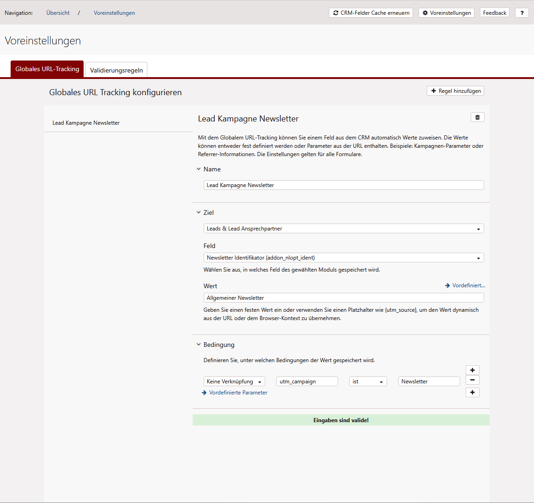Screen dimensions: 534x503
Task: Select the Globales URL-Tracking tab
Action: point(47,69)
